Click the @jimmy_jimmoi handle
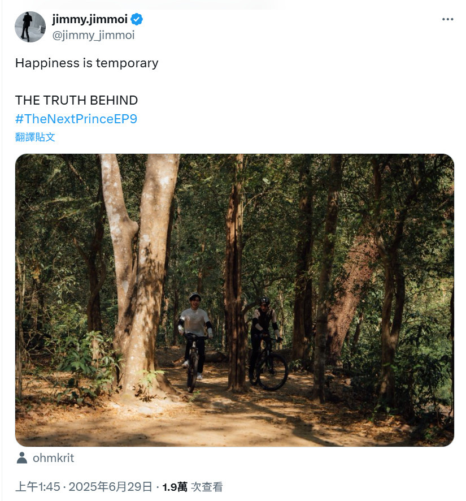Image resolution: width=466 pixels, height=501 pixels. (x=94, y=35)
